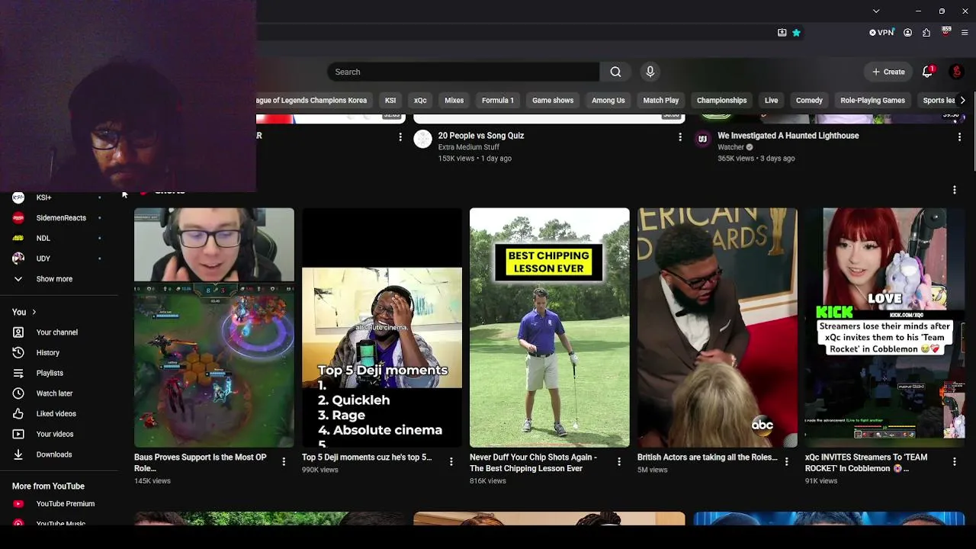
Task: Select the Comedy chip
Action: click(x=809, y=100)
